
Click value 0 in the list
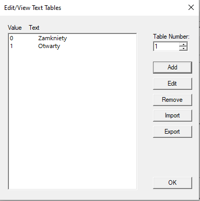coord(11,38)
